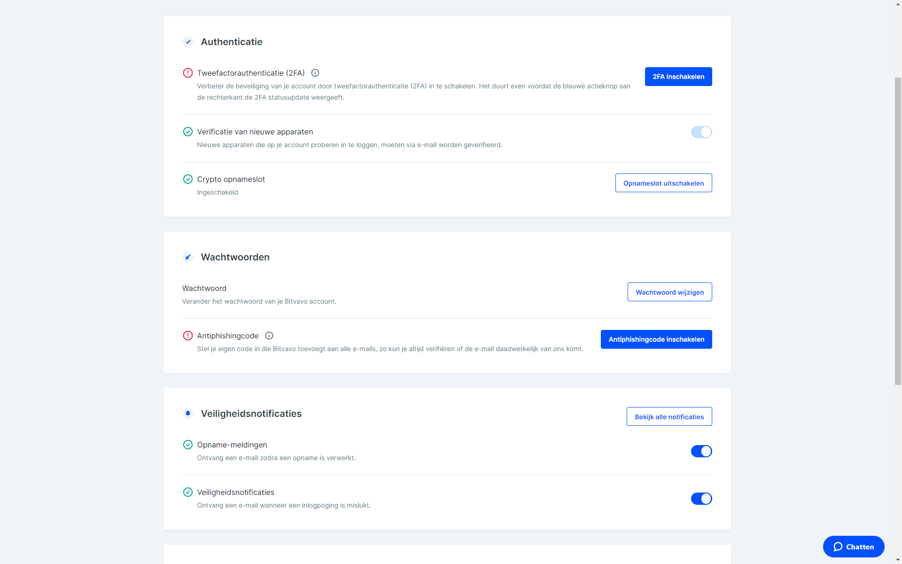Open the Chatten support chat bubble
The width and height of the screenshot is (902, 564).
[854, 547]
